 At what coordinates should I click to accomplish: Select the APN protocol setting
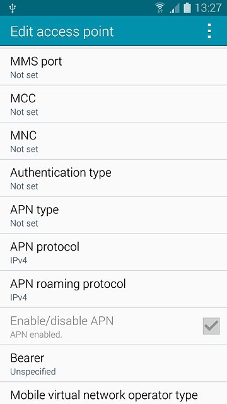pyautogui.click(x=113, y=252)
